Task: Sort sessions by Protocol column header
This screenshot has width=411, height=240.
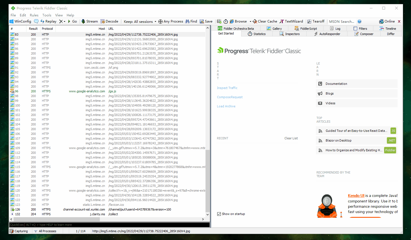Action: [47, 29]
